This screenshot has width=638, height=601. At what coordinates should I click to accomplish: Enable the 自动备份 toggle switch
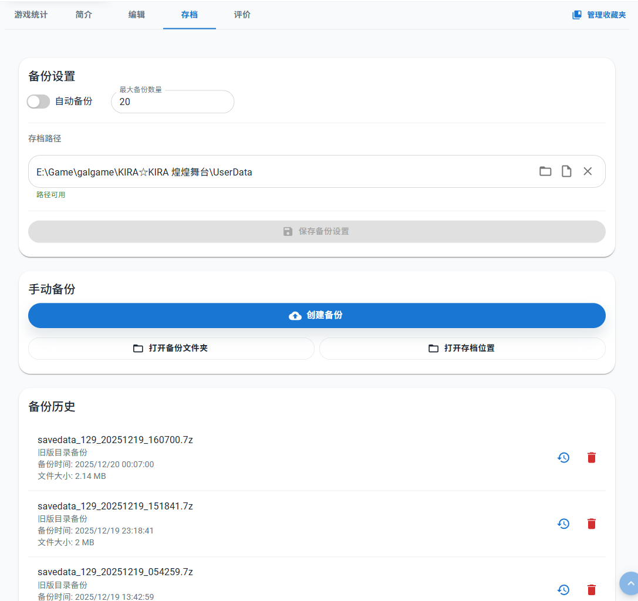pos(39,102)
